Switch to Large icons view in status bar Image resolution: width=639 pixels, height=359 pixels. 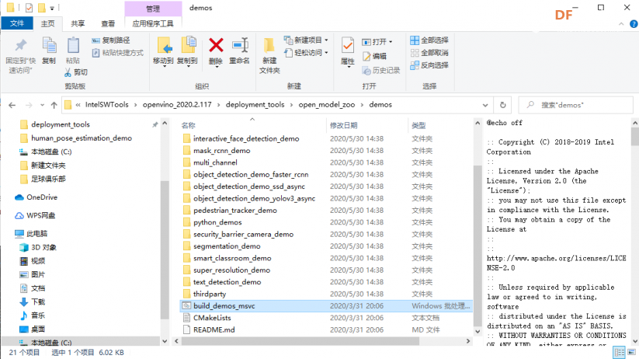[x=632, y=352]
